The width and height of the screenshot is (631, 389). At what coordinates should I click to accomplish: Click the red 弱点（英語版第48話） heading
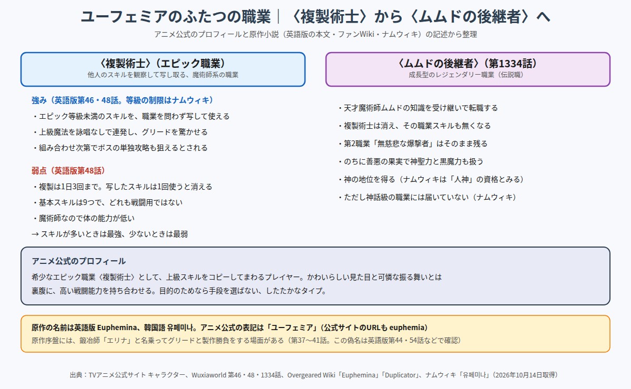(68, 170)
